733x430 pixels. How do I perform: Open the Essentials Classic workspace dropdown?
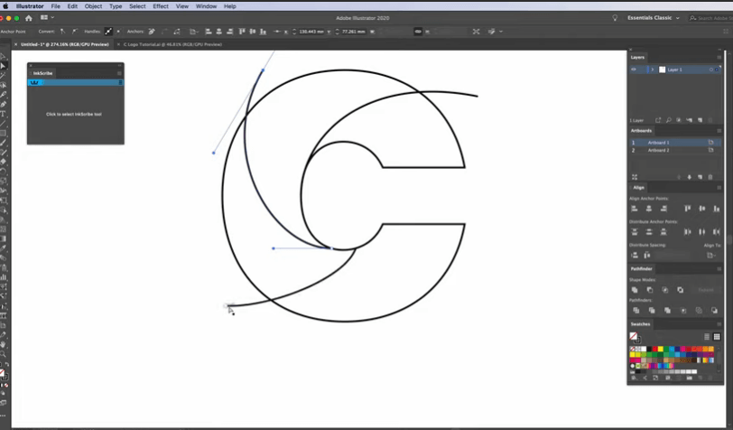click(654, 18)
